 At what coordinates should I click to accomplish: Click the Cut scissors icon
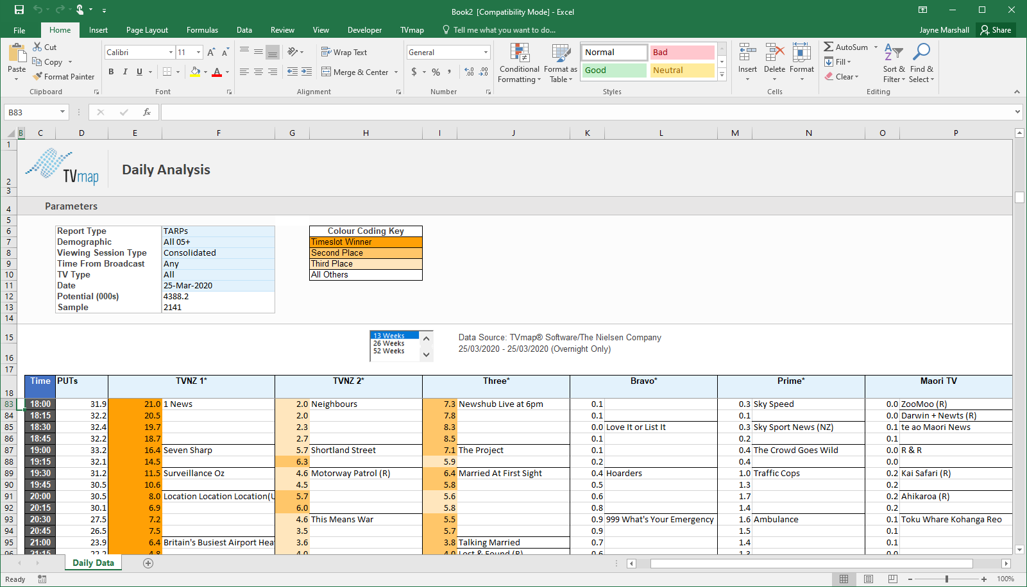pyautogui.click(x=37, y=47)
